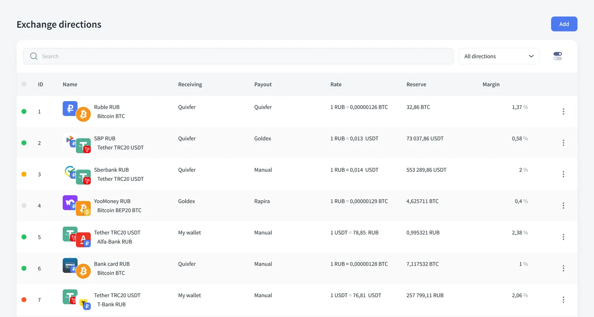Viewport: 594px width, 317px height.
Task: Sort by the Reserve column header
Action: point(416,84)
